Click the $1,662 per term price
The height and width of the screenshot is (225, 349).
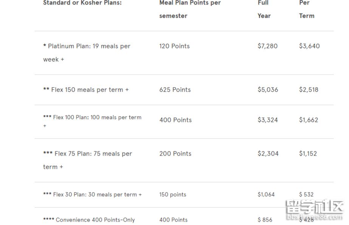(309, 120)
